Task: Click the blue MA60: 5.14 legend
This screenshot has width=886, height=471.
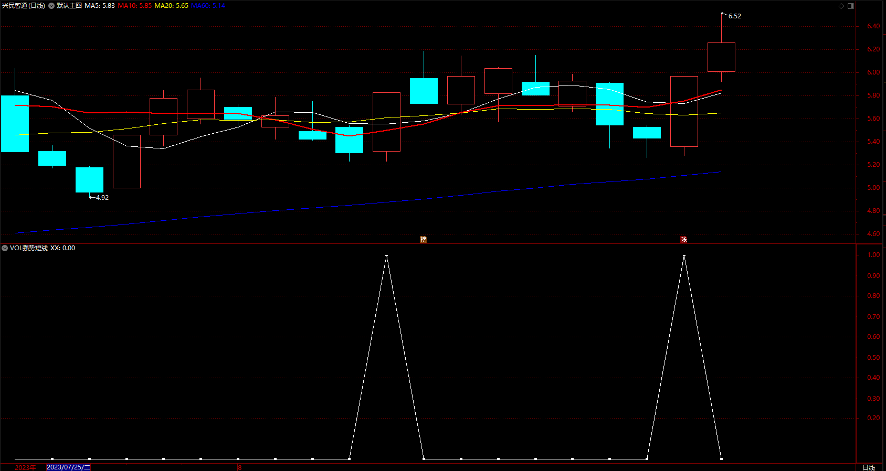Action: point(208,6)
